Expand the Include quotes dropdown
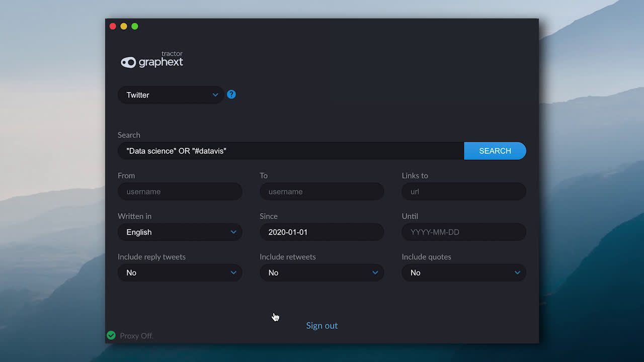 (x=464, y=273)
